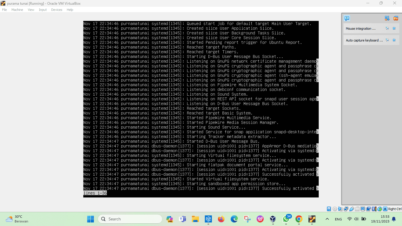402x226 pixels.
Task: Open the View menu
Action: [x=31, y=10]
